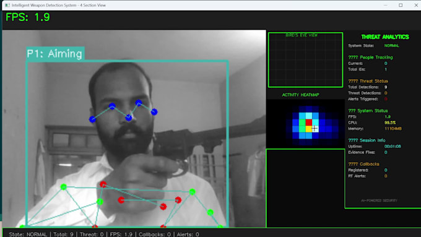Click the 'Session Info' section header

click(367, 140)
